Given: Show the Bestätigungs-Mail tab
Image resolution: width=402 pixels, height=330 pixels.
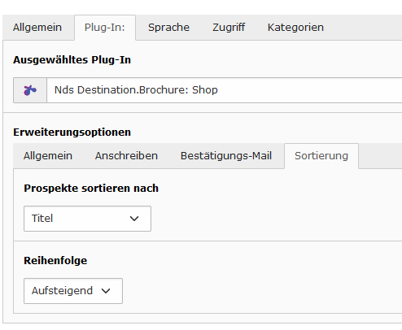Looking at the screenshot, I should 226,156.
